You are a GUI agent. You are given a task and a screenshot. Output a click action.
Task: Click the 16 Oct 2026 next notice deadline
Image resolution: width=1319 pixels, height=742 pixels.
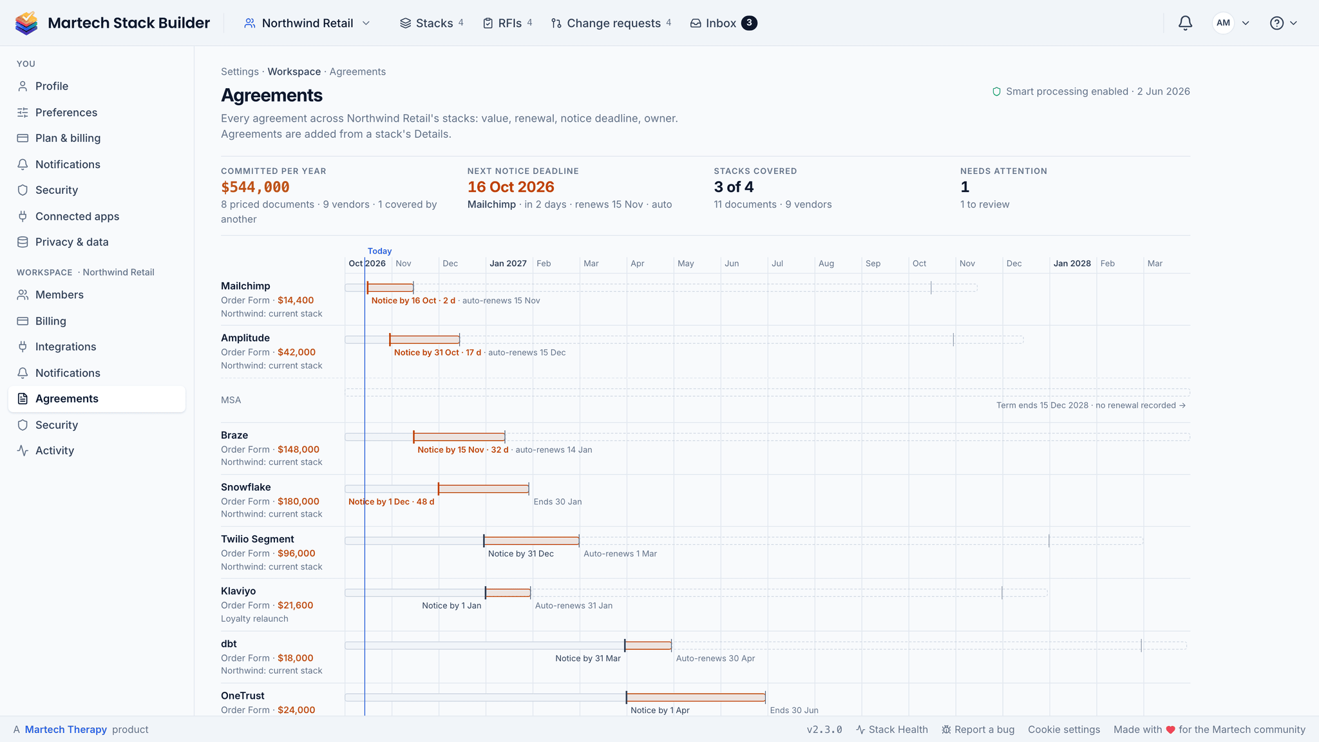[511, 187]
